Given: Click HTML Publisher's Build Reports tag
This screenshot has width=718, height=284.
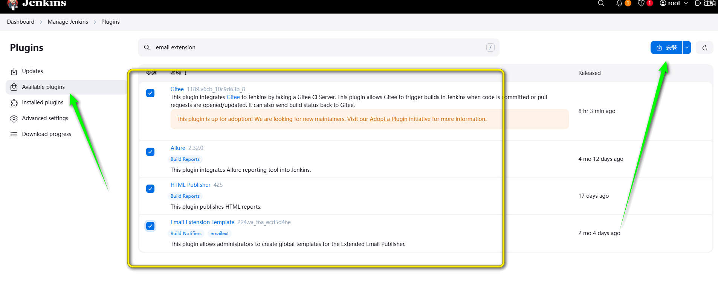Looking at the screenshot, I should (x=185, y=196).
